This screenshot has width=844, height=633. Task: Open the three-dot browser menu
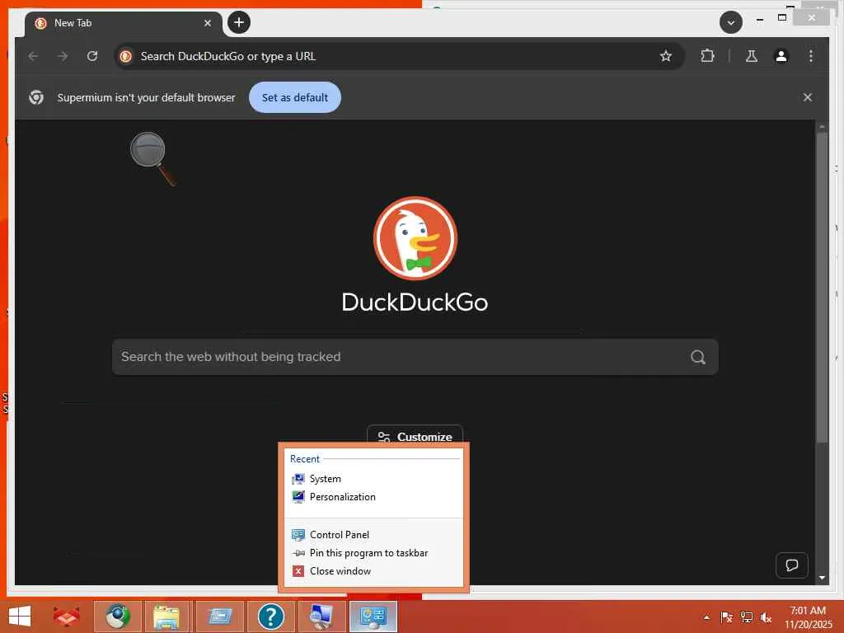pyautogui.click(x=811, y=56)
